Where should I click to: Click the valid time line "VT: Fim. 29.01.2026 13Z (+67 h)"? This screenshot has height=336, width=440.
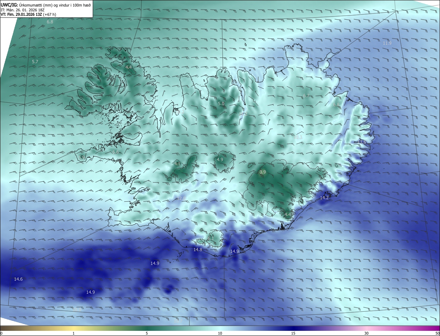pyautogui.click(x=29, y=14)
